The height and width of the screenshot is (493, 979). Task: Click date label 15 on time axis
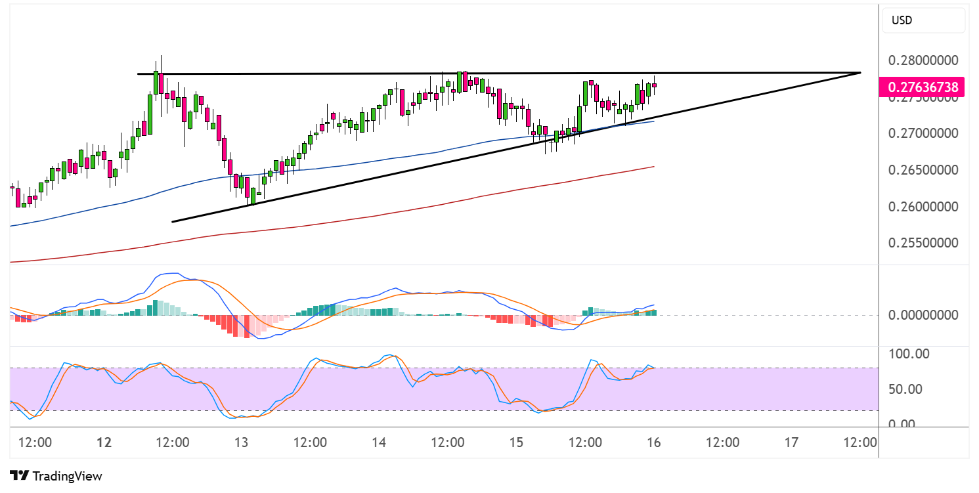coord(516,442)
